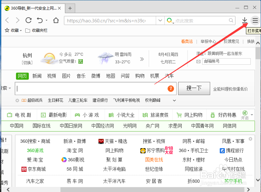This screenshot has width=261, height=192.
Task: Open the 收藏 dropdown arrow
Action: click(21, 30)
